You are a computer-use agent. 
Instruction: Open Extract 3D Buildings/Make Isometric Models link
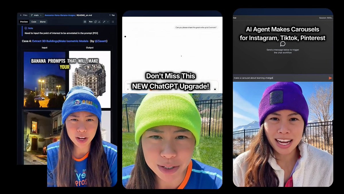tap(60, 41)
